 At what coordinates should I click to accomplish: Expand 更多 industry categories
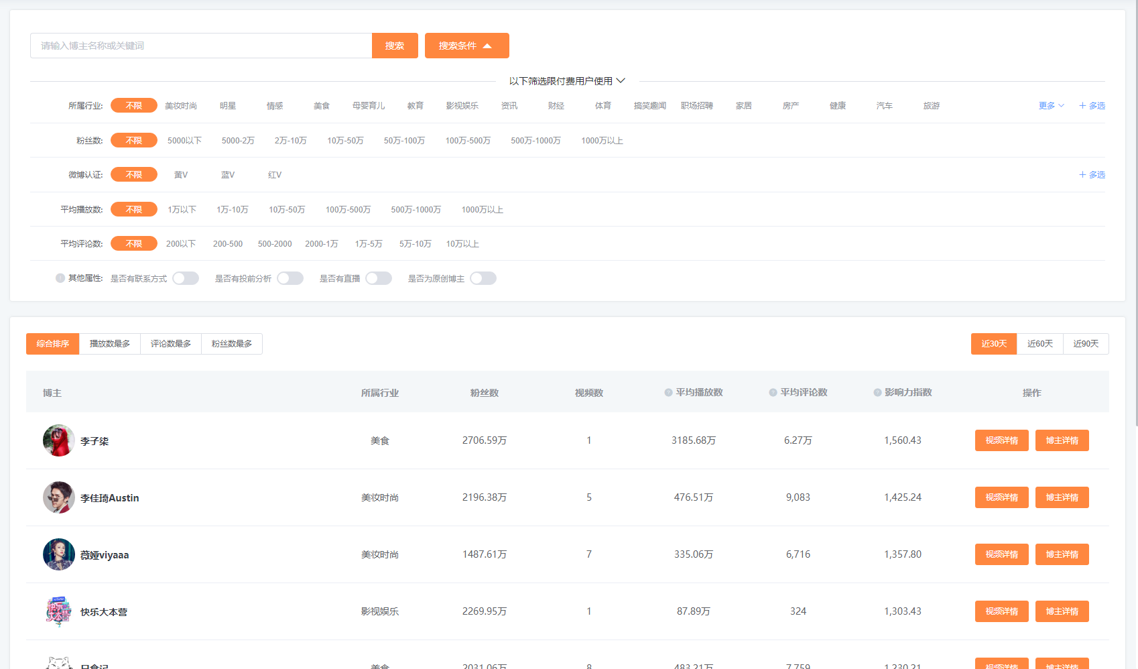point(1052,106)
